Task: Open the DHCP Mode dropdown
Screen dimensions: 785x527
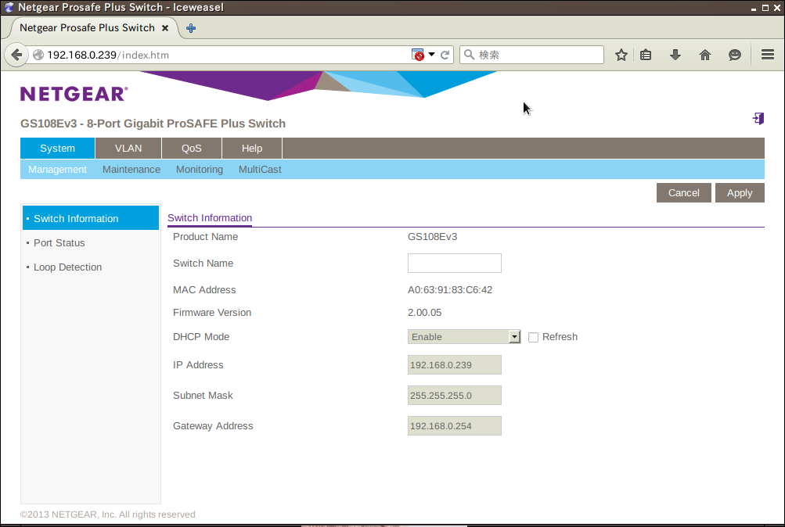Action: [464, 336]
